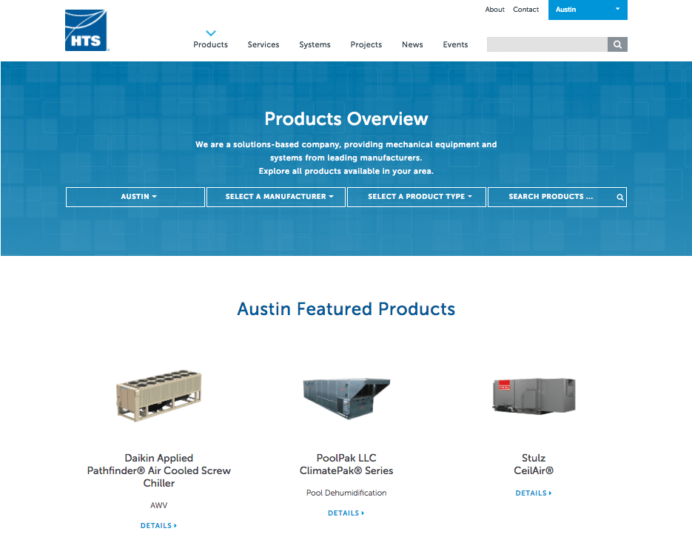Open the Contact page

click(525, 9)
